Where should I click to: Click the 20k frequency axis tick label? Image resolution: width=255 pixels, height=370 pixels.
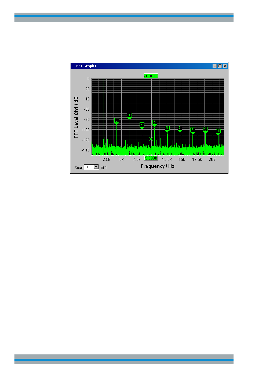click(212, 159)
